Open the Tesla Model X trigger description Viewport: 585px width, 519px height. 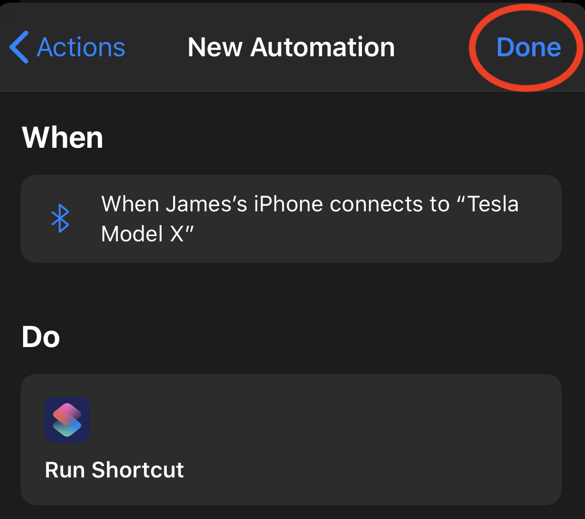pyautogui.click(x=291, y=219)
